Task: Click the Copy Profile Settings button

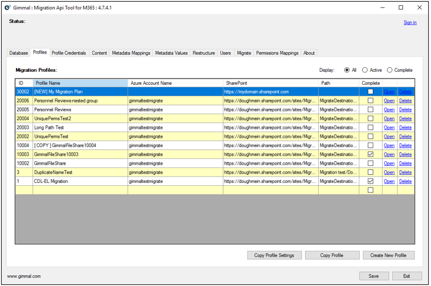Action: coord(274,255)
